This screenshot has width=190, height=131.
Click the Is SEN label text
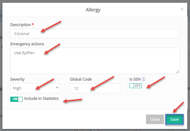tap(135, 79)
